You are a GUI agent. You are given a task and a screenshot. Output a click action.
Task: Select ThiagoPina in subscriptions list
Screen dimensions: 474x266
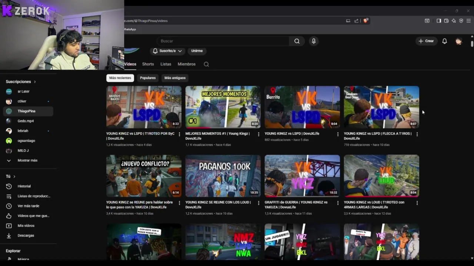(28, 111)
